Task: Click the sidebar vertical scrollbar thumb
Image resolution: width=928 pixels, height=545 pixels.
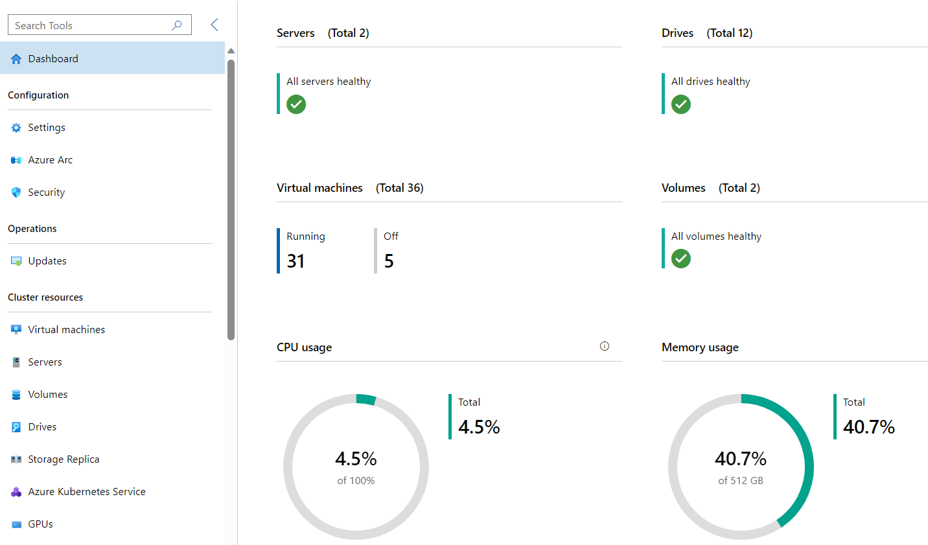Action: 231,200
